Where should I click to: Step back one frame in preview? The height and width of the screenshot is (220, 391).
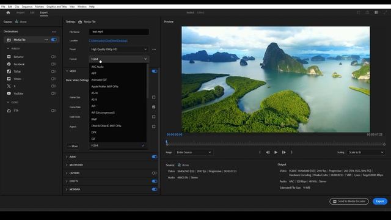click(x=268, y=152)
